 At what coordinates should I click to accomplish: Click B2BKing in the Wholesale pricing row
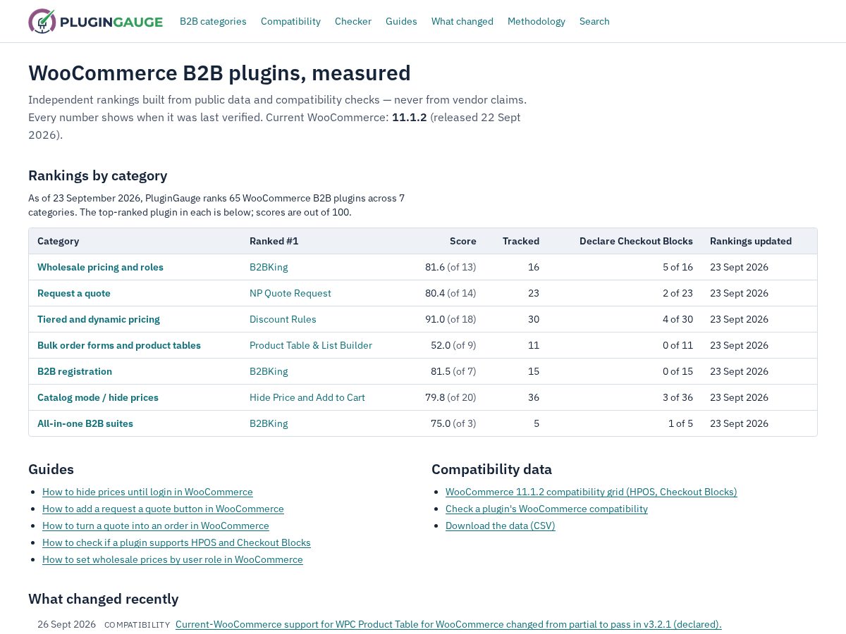[x=269, y=267]
